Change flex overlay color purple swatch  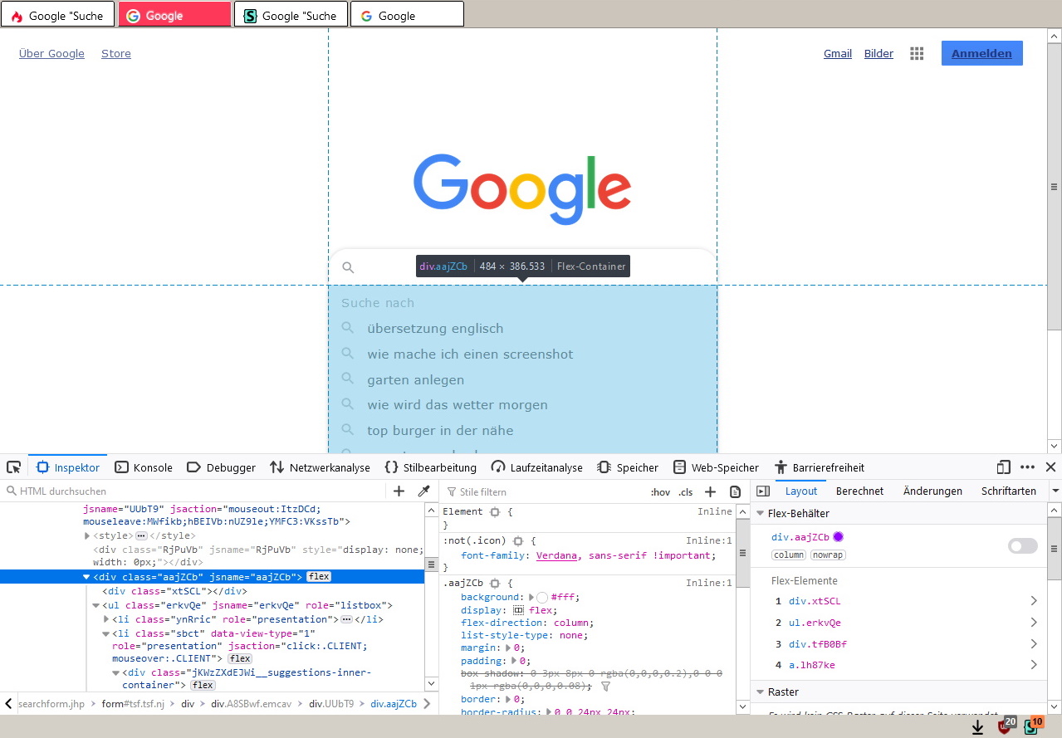(x=838, y=537)
